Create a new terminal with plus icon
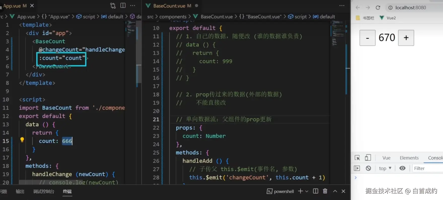The height and width of the screenshot is (200, 443). 300,191
